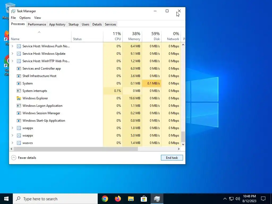272x204 pixels.
Task: Switch to the Startup tab
Action: point(74,24)
